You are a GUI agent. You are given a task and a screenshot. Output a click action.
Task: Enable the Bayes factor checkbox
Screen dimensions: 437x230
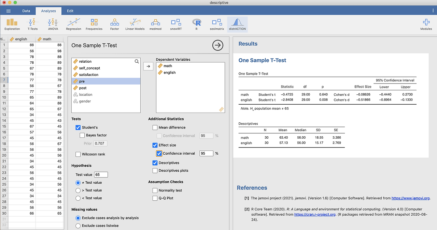pos(82,135)
